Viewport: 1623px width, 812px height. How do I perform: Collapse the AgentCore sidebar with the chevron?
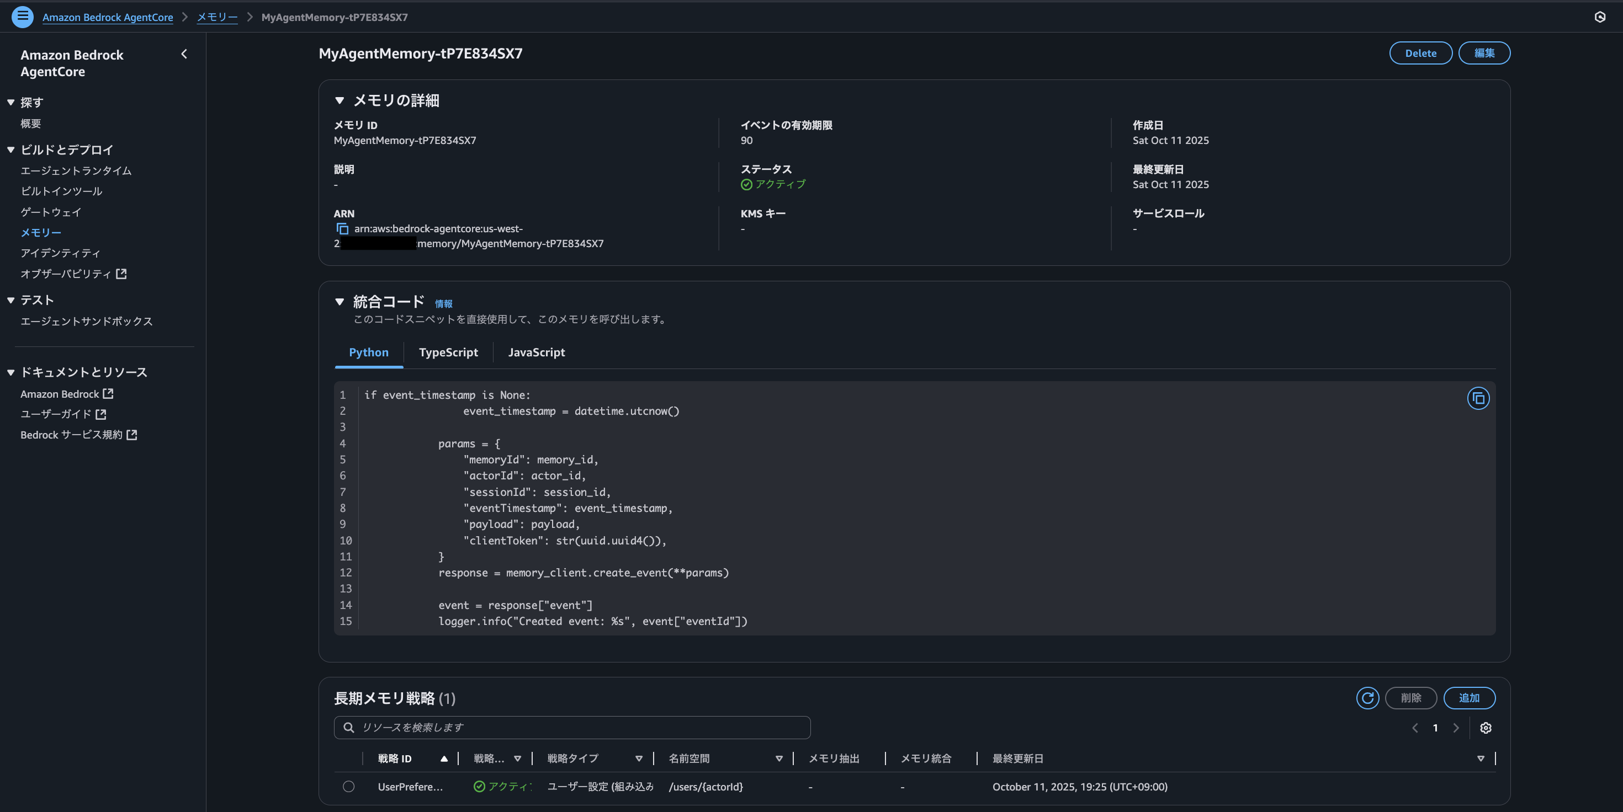(183, 54)
